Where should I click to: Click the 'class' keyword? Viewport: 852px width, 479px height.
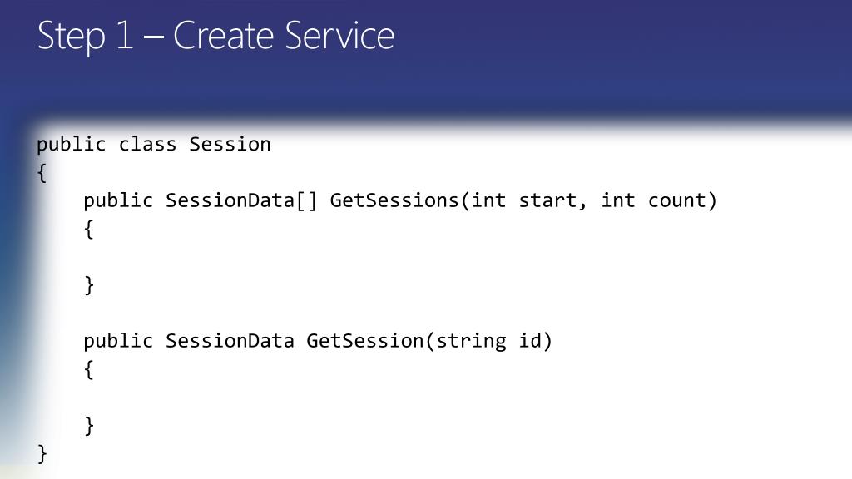[147, 145]
